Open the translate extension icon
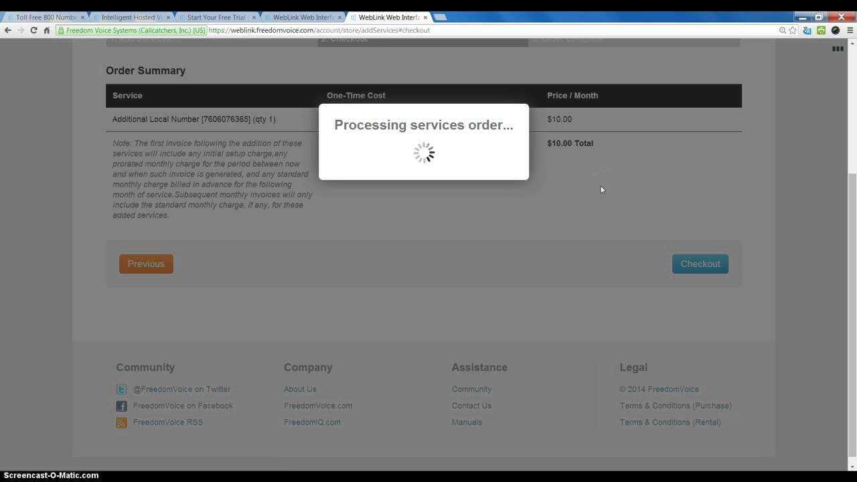The image size is (857, 482). click(x=807, y=30)
